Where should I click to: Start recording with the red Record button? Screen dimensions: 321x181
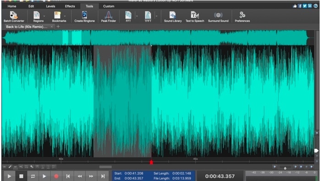coord(56,176)
